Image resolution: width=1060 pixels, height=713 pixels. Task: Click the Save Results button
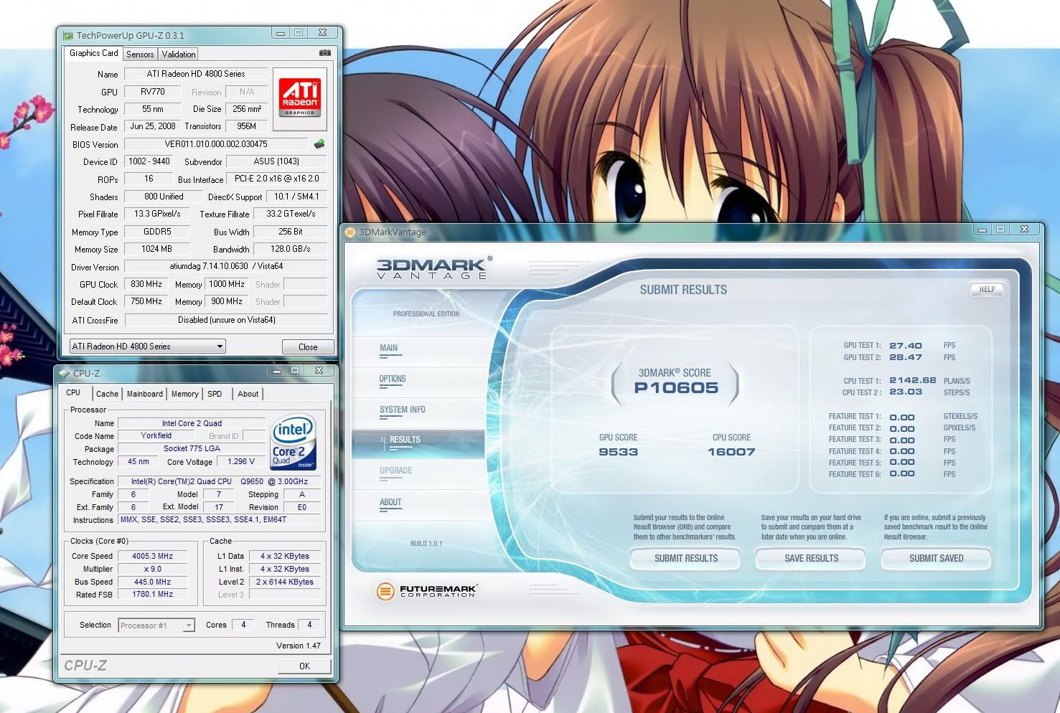(811, 558)
